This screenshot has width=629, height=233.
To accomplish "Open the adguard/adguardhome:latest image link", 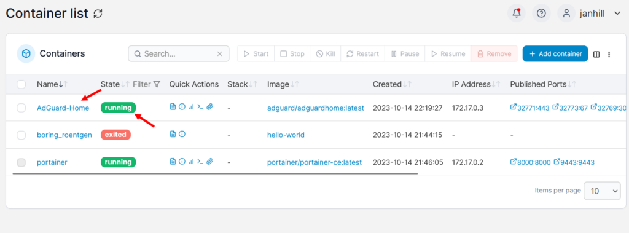I will [x=315, y=108].
